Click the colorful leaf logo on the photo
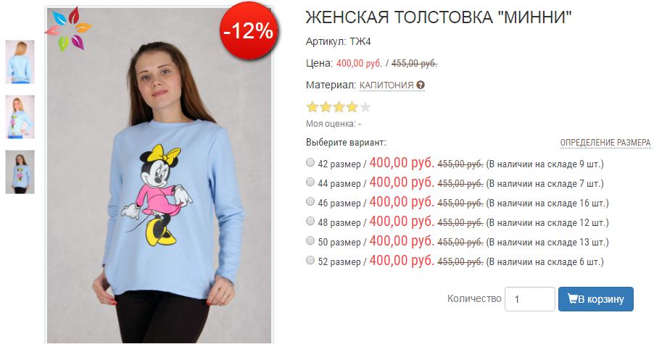The image size is (654, 344). 68,29
